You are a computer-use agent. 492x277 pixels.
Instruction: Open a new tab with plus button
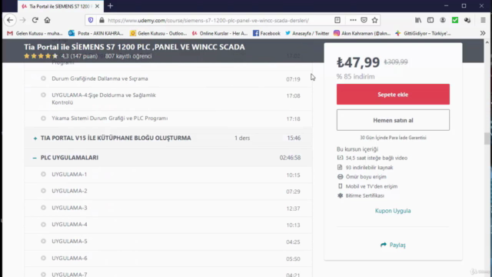tap(110, 6)
